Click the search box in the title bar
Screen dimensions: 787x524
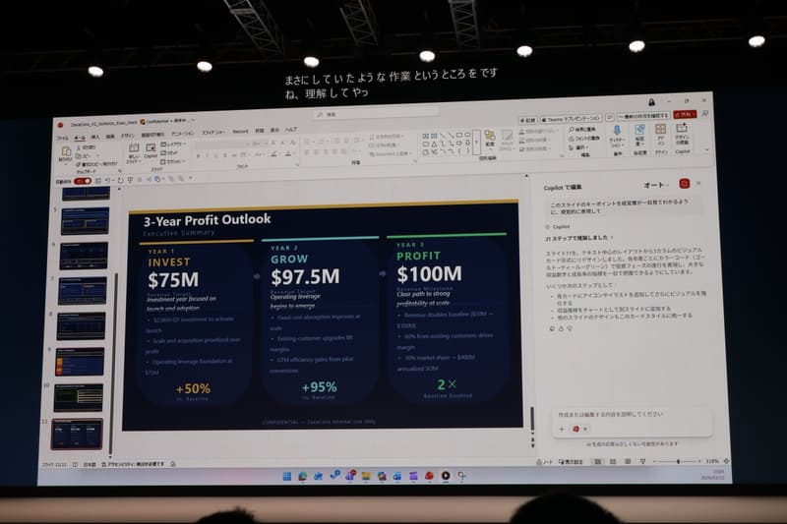click(377, 113)
